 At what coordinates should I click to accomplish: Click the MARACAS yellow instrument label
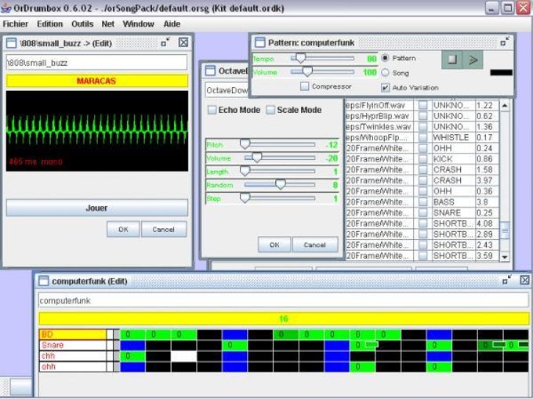(x=96, y=81)
